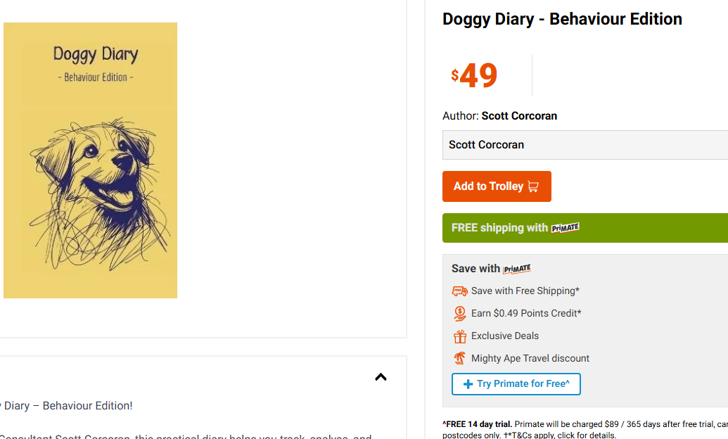Click the Primate logo in green banner
The height and width of the screenshot is (439, 728).
click(x=565, y=228)
